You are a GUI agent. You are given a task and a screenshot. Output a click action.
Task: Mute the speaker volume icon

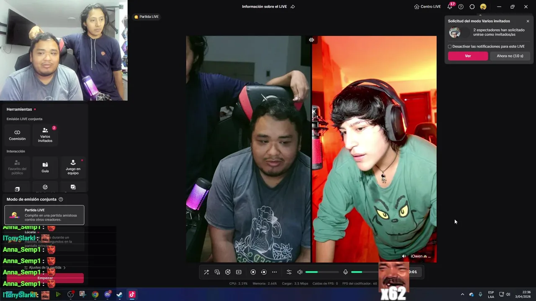click(300, 272)
